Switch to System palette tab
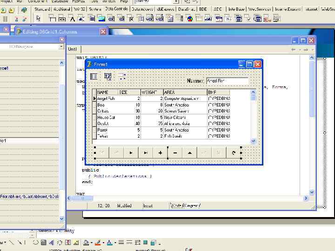Screen dimensions: 335x251 pos(95,9)
